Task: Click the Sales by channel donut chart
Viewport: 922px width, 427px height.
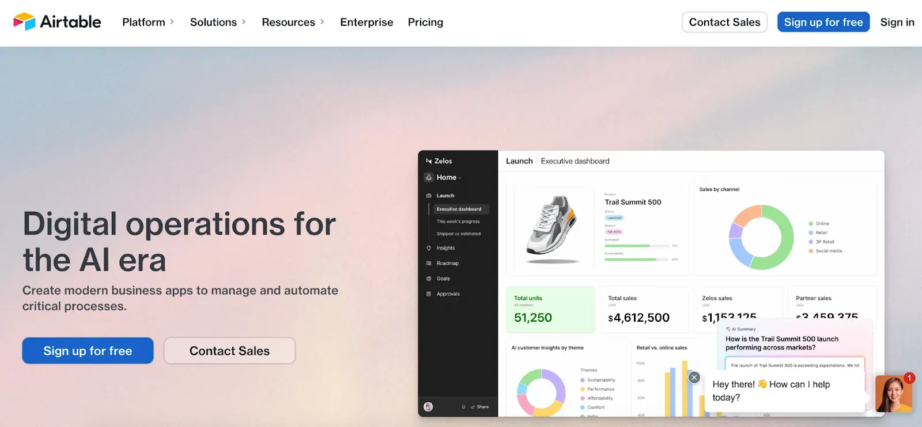Action: pos(761,237)
